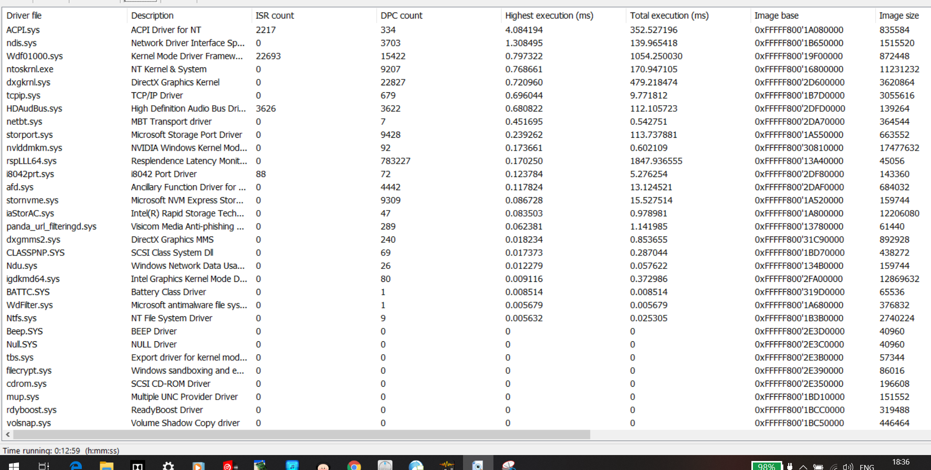Select the mup.sys row
Viewport: 931px width, 470px height.
pos(466,397)
